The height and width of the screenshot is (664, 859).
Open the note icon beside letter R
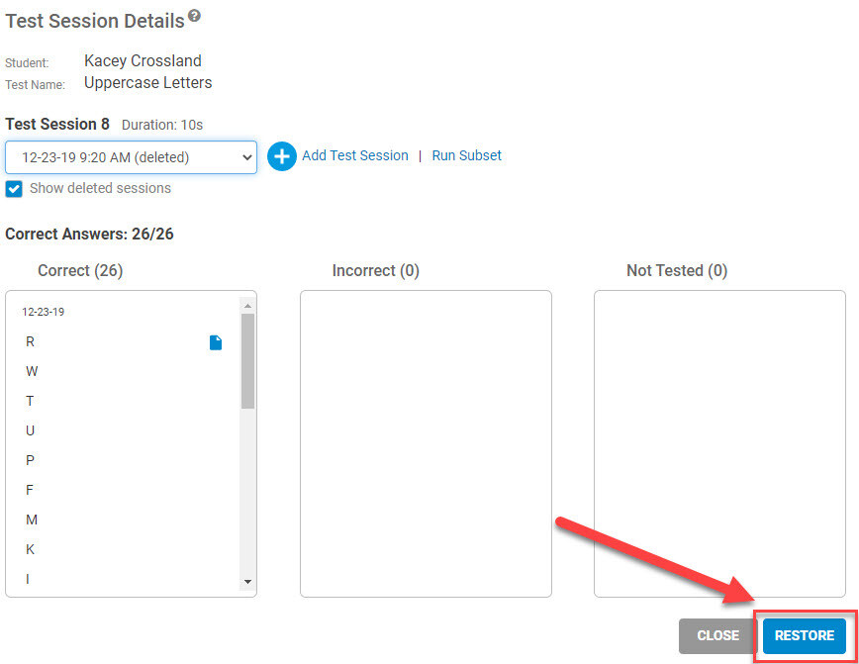[216, 342]
